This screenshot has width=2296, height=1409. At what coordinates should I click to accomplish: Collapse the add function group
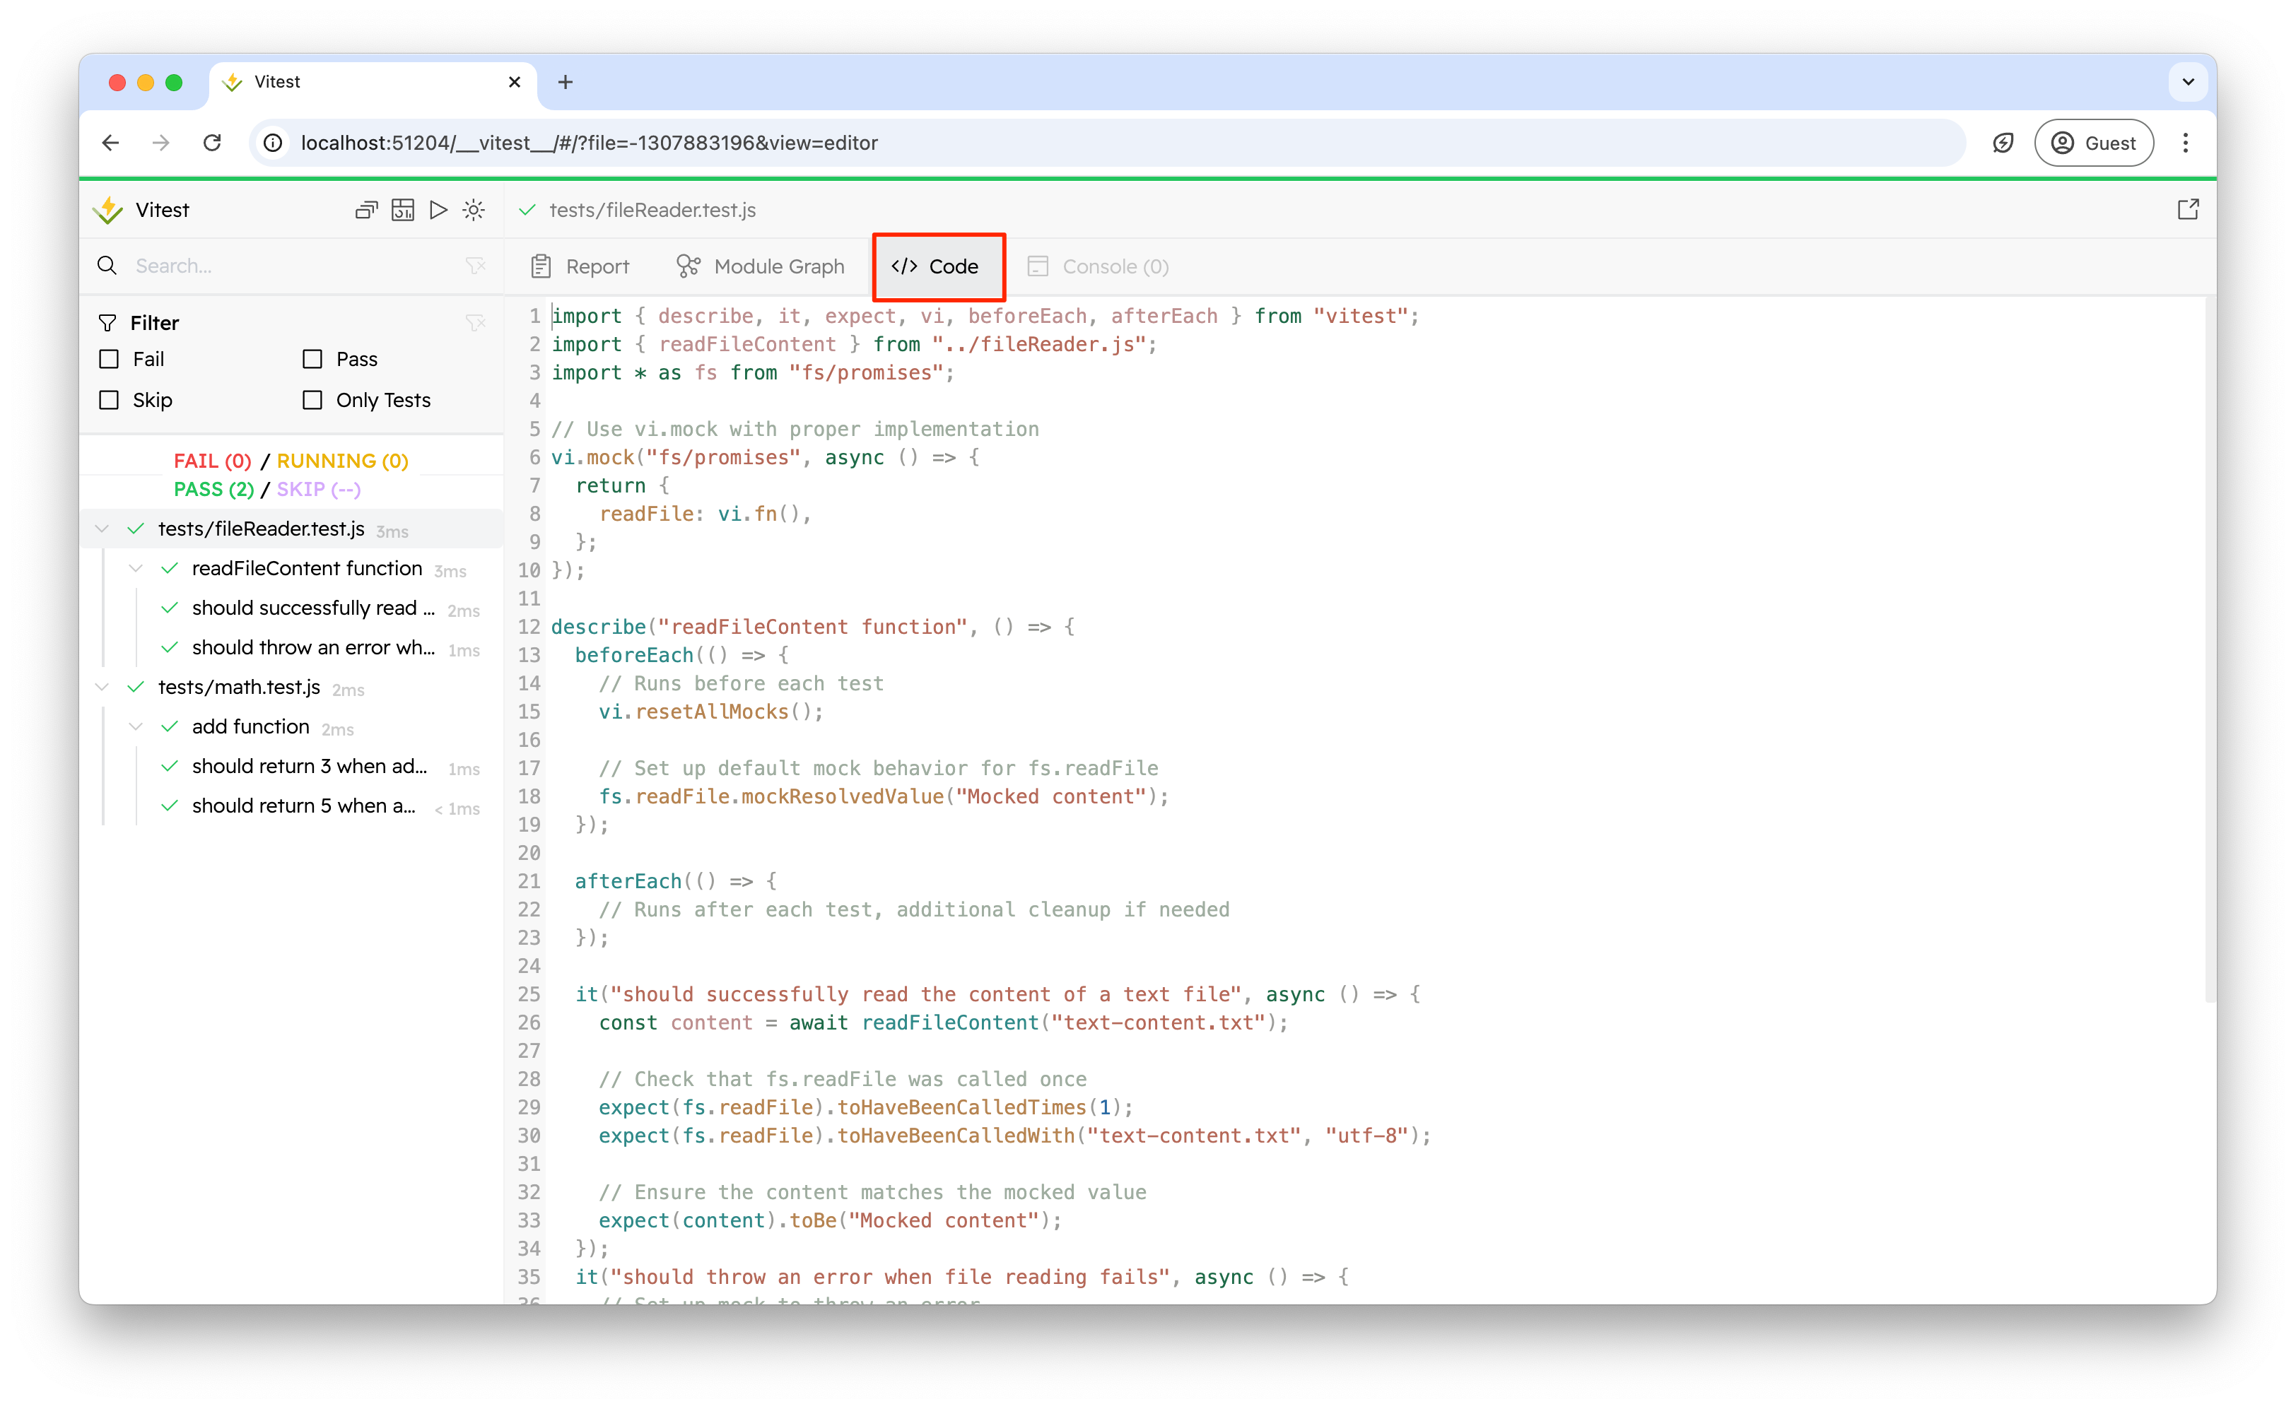click(137, 726)
